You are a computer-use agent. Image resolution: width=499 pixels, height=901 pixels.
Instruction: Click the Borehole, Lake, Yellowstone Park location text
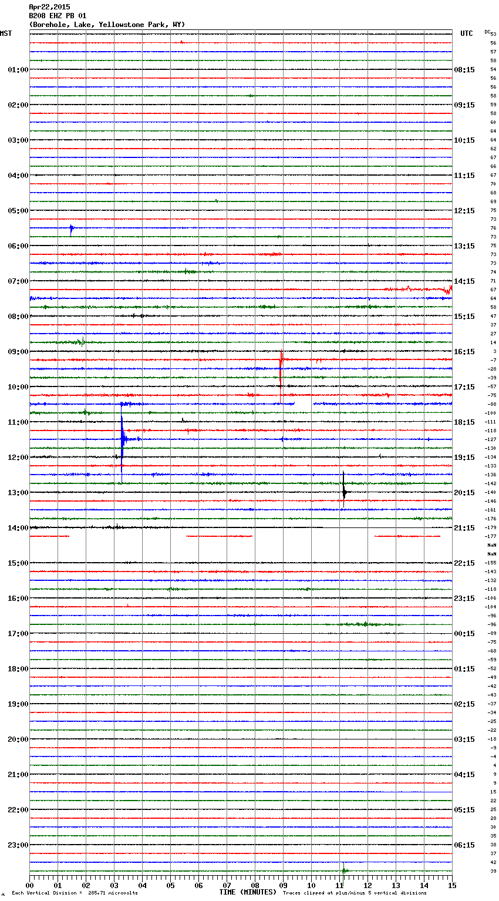tap(107, 25)
